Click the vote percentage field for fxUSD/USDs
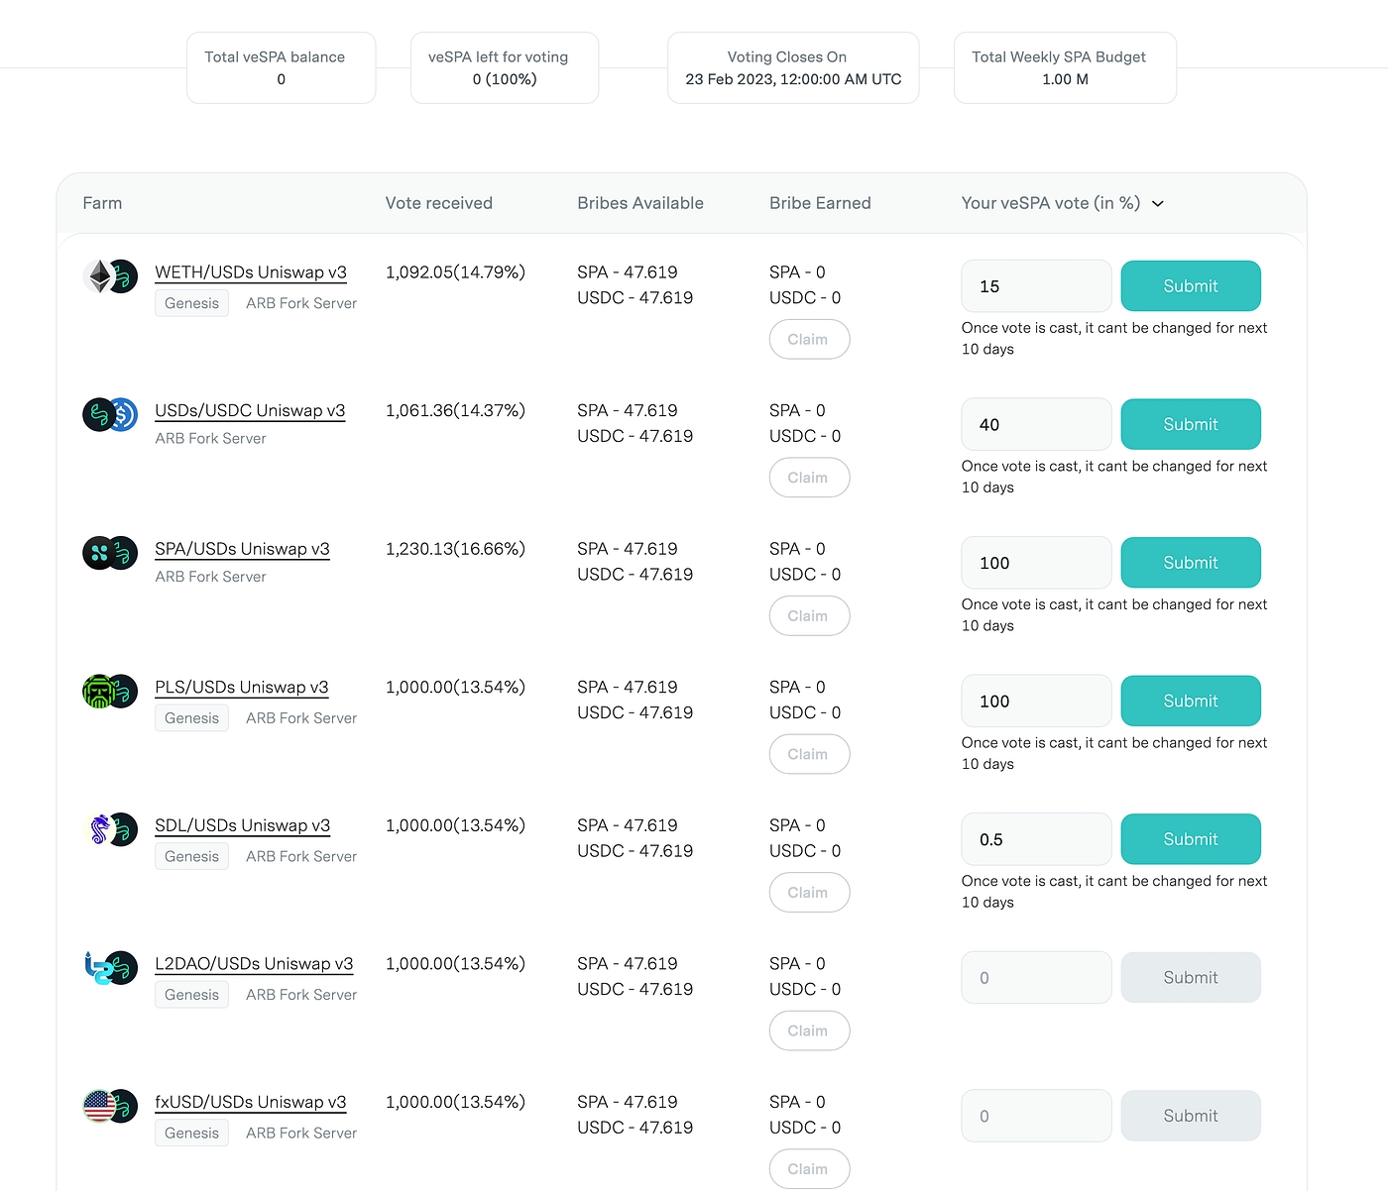1388x1191 pixels. click(x=1036, y=1116)
